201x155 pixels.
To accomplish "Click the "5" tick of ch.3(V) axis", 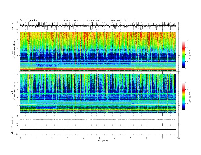I will [18, 116].
